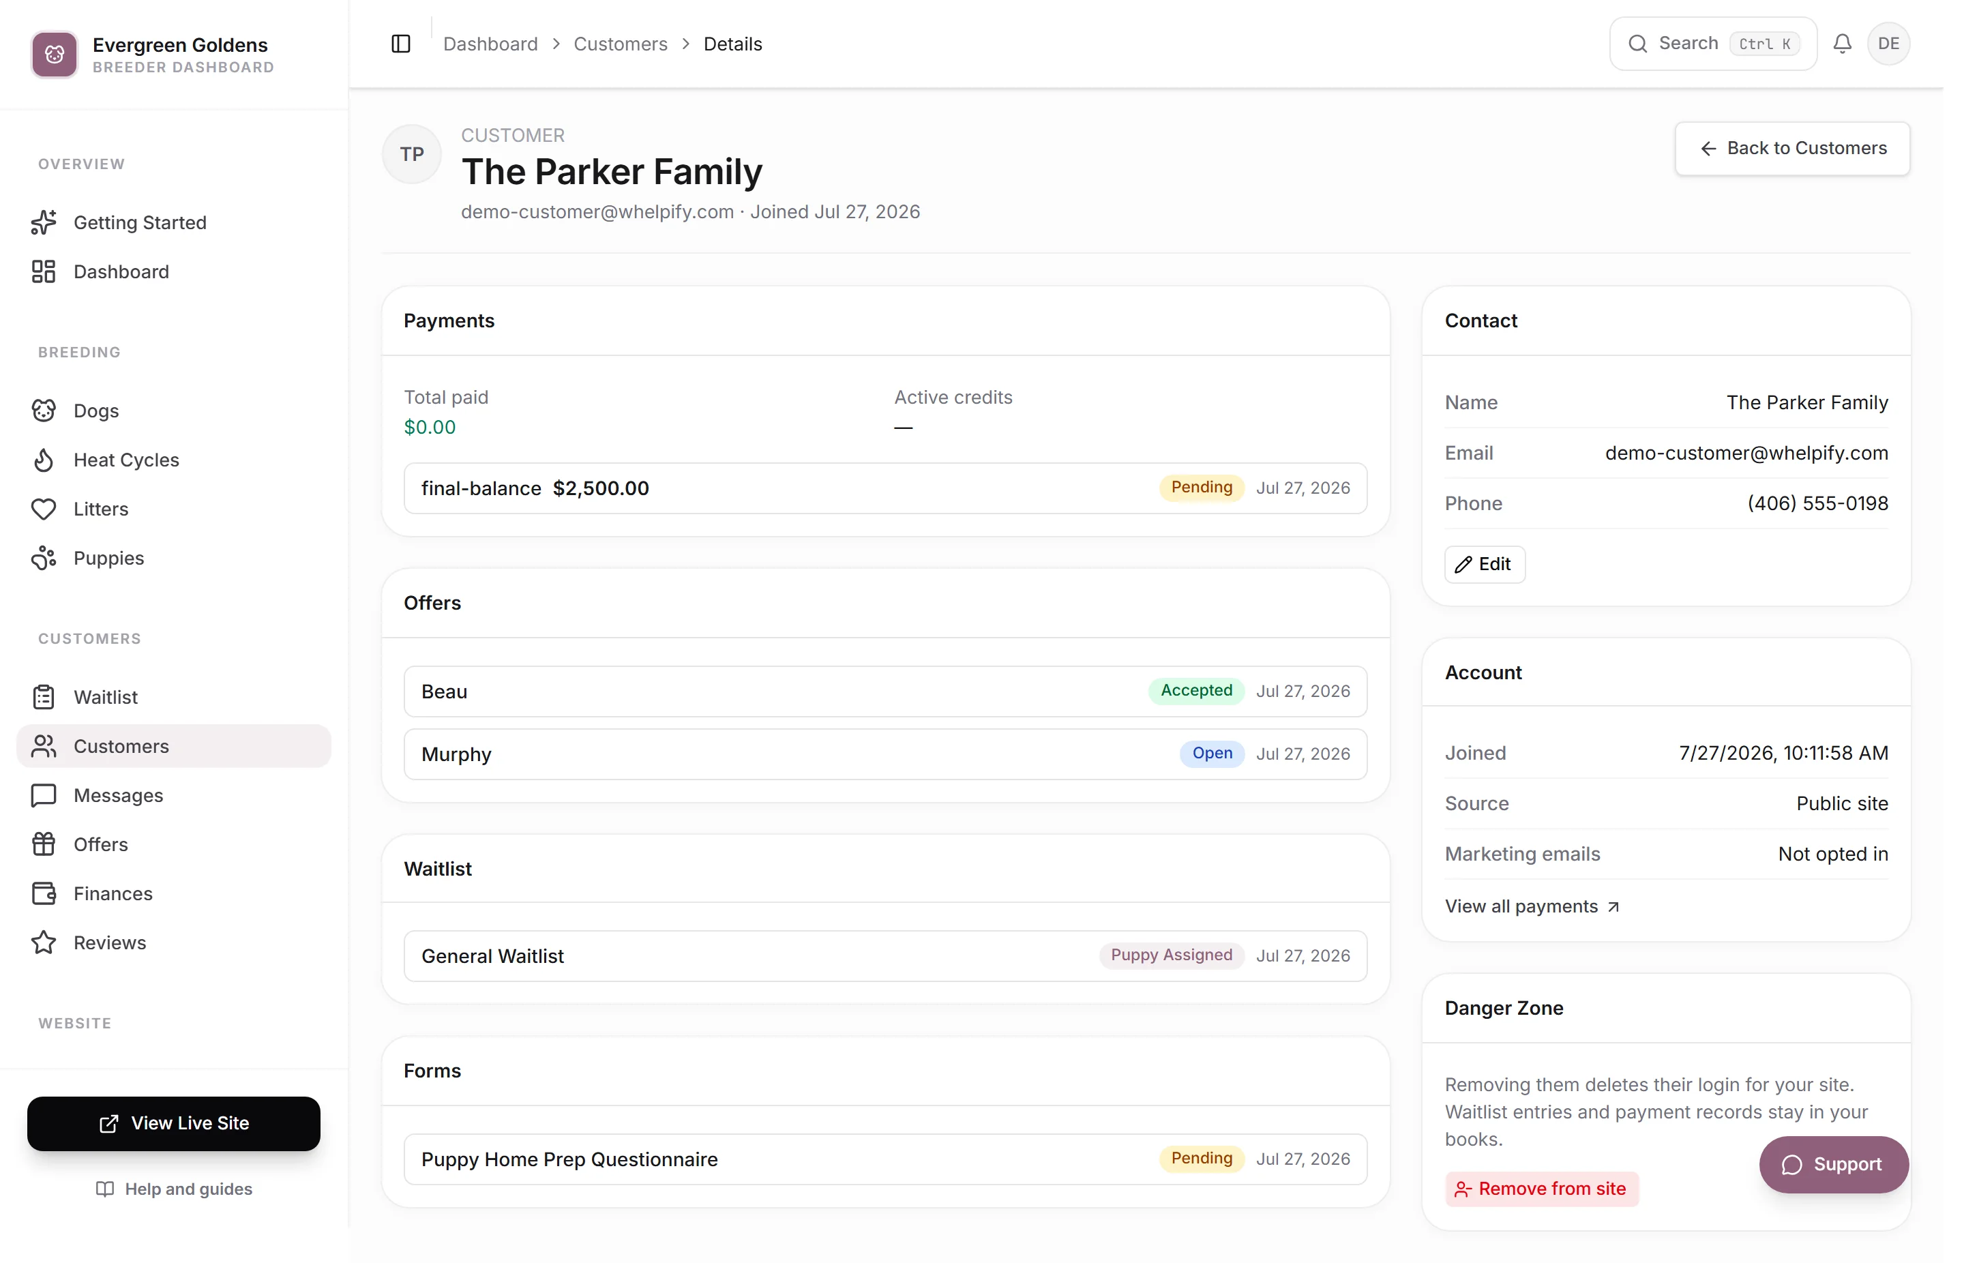The height and width of the screenshot is (1263, 1964).
Task: Go to Dashboard in the sidebar
Action: [x=174, y=271]
